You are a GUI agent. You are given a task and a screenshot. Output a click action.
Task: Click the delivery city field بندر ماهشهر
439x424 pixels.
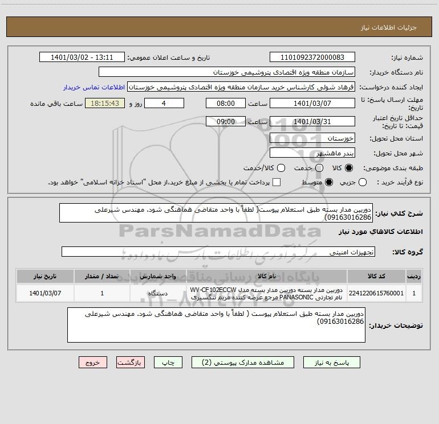pos(312,153)
